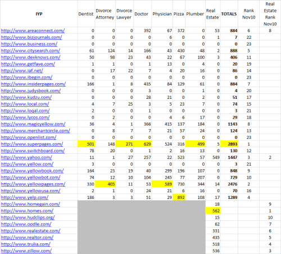Open the zillow.com link

point(26,251)
